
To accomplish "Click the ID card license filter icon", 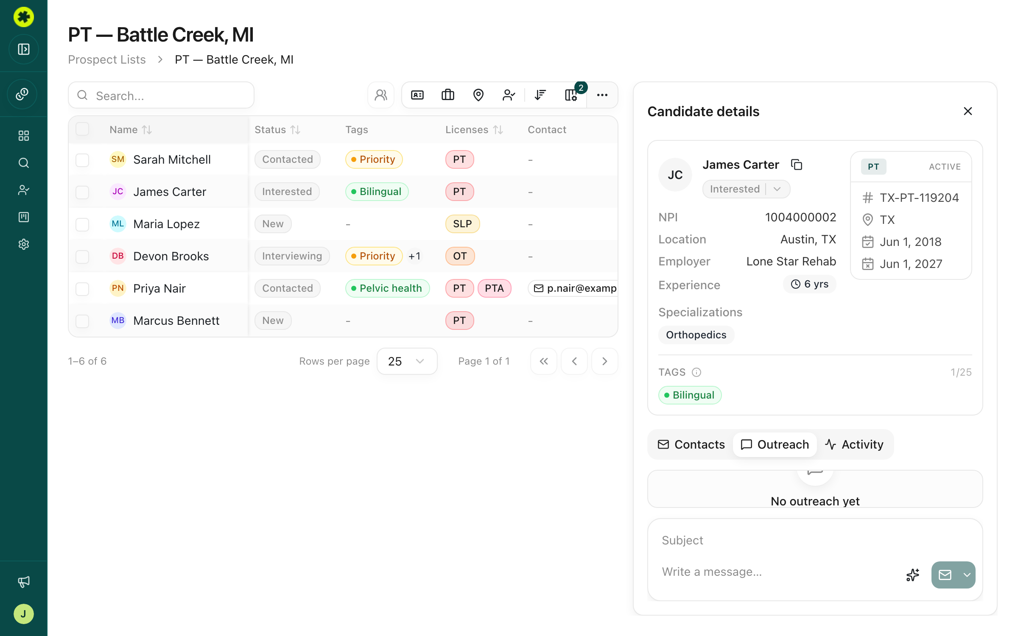I will (x=417, y=95).
